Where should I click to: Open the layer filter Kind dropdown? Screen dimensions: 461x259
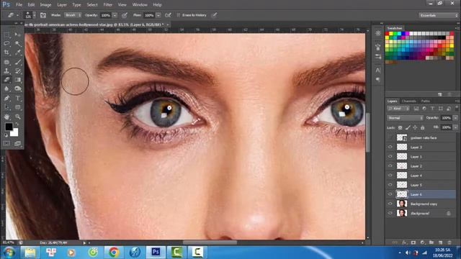coord(398,109)
